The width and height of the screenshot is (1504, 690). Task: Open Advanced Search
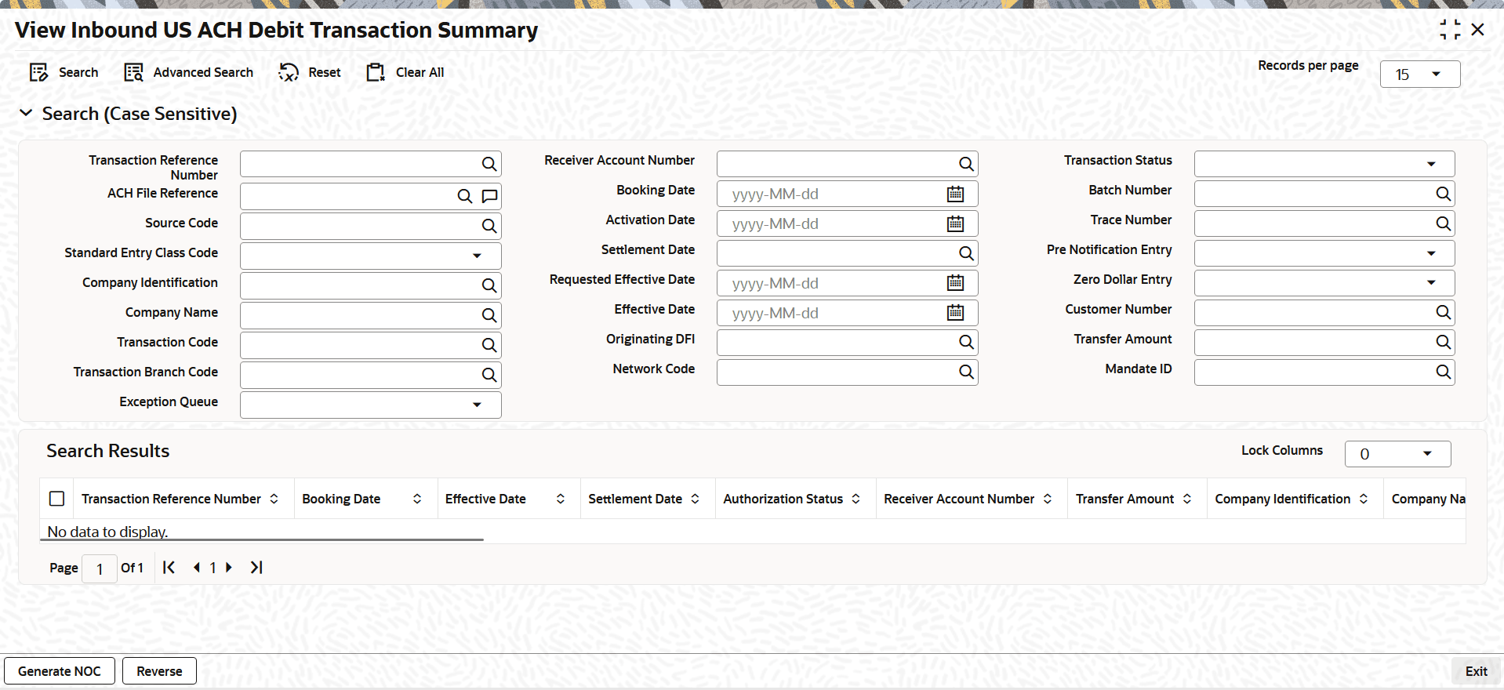click(188, 72)
